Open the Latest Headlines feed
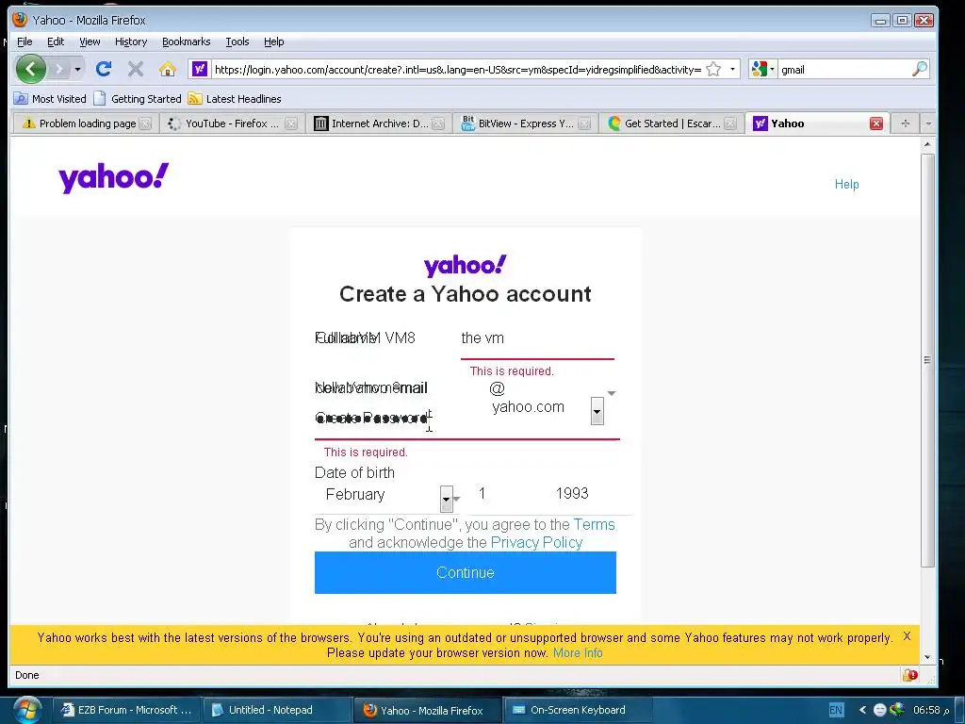The width and height of the screenshot is (965, 724). point(235,98)
